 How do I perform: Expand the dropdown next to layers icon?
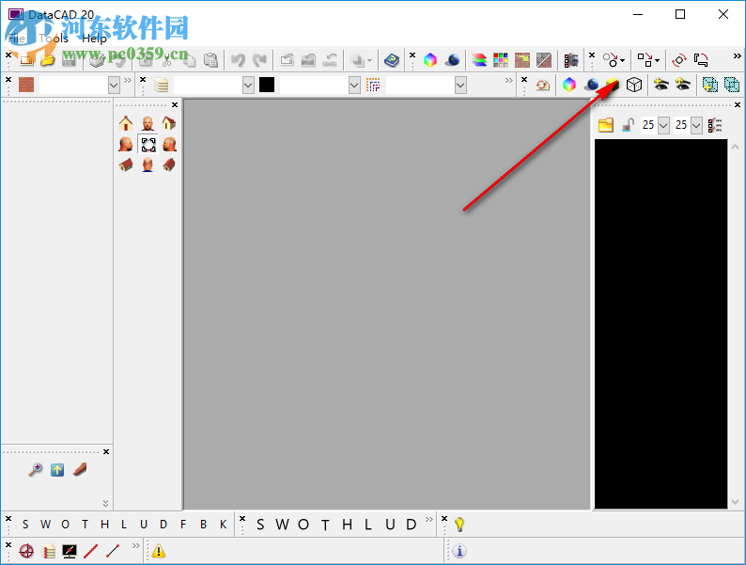click(x=248, y=86)
